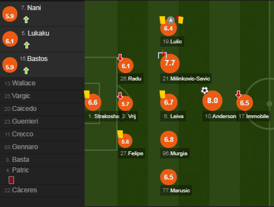Click the red card icon under Patric
The height and width of the screenshot is (207, 274).
[11, 180]
